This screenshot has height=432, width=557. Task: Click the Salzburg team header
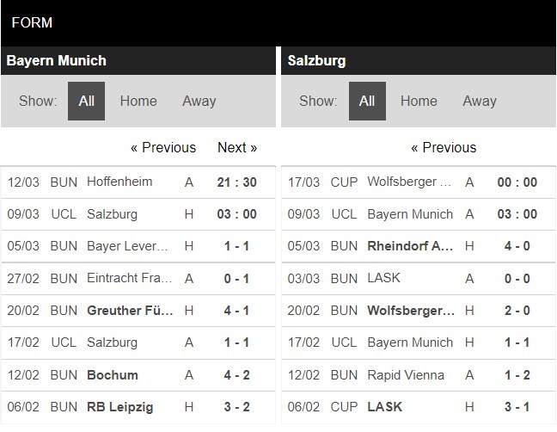419,60
